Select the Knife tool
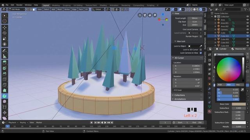 [4, 85]
